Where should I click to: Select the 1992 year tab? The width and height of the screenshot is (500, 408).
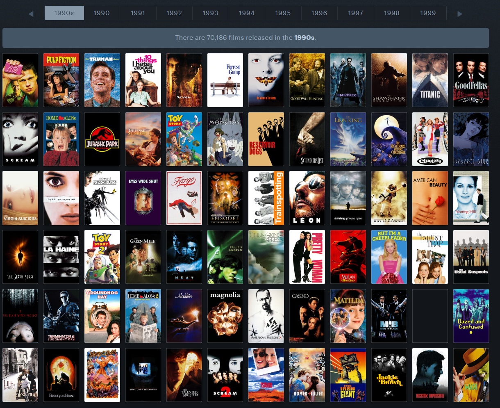tap(174, 13)
